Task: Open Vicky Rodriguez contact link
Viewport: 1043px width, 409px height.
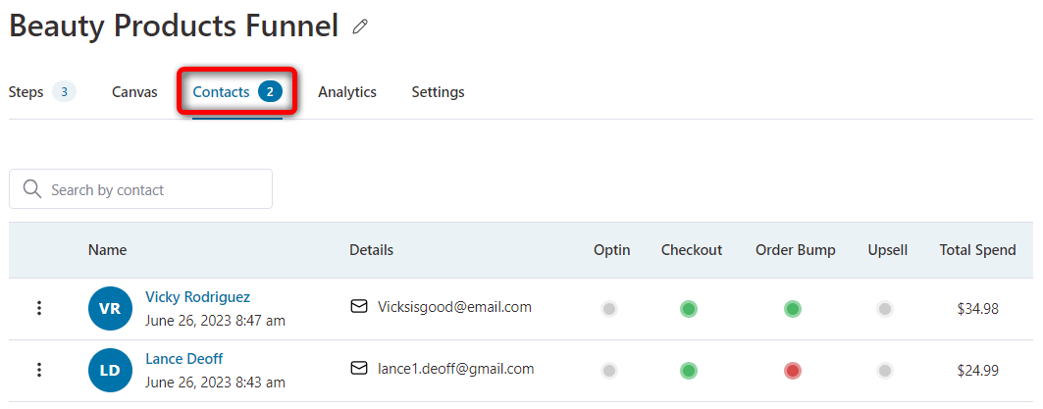Action: (197, 296)
